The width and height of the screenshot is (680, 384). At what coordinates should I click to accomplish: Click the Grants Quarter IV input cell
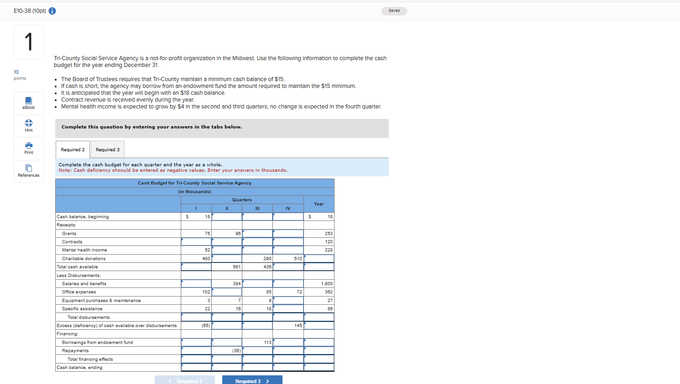(x=288, y=234)
